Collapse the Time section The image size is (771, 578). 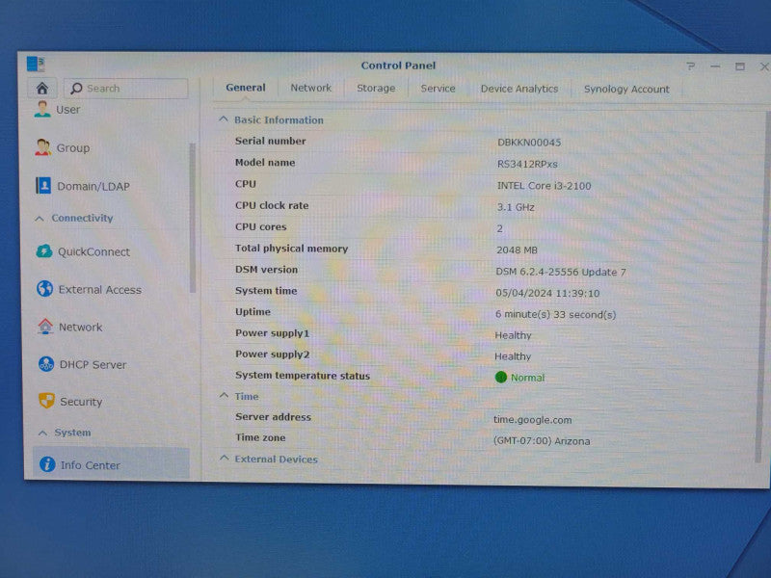(224, 396)
